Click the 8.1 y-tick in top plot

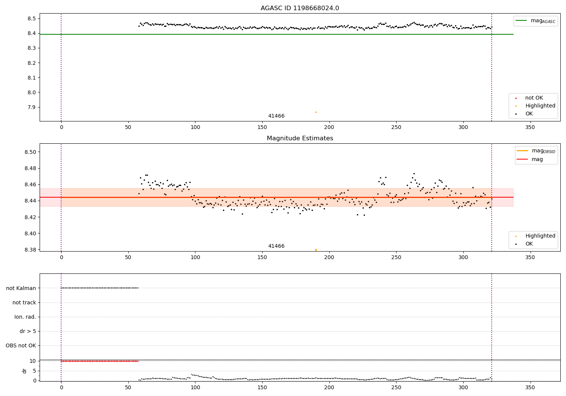pos(32,78)
